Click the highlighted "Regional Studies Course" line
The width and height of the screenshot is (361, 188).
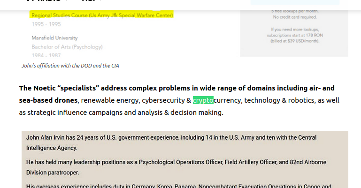tap(102, 15)
